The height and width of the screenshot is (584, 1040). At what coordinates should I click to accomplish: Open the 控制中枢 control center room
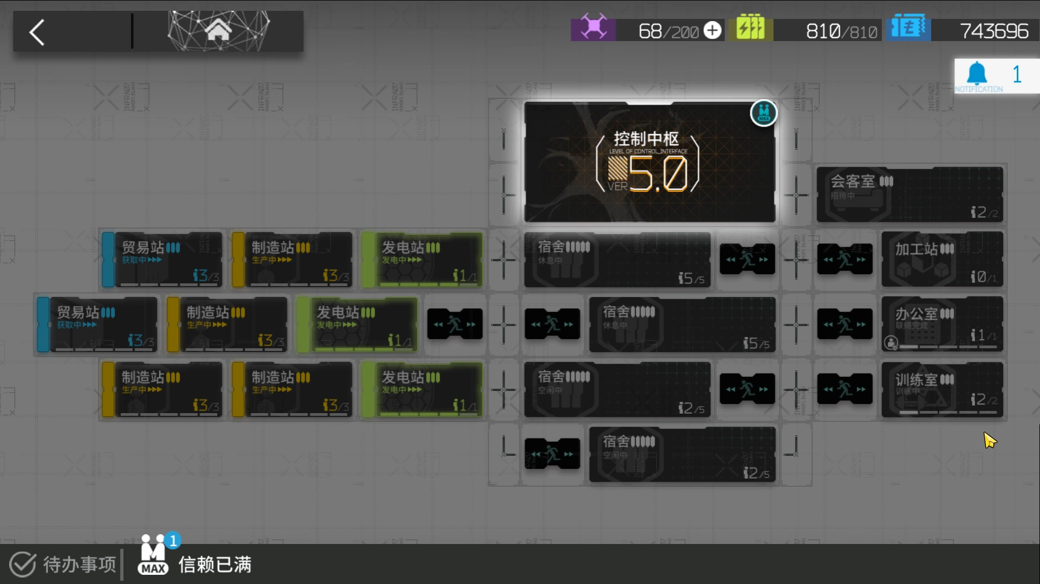click(649, 162)
